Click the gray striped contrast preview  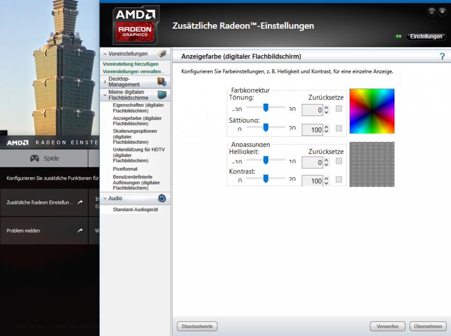click(372, 164)
